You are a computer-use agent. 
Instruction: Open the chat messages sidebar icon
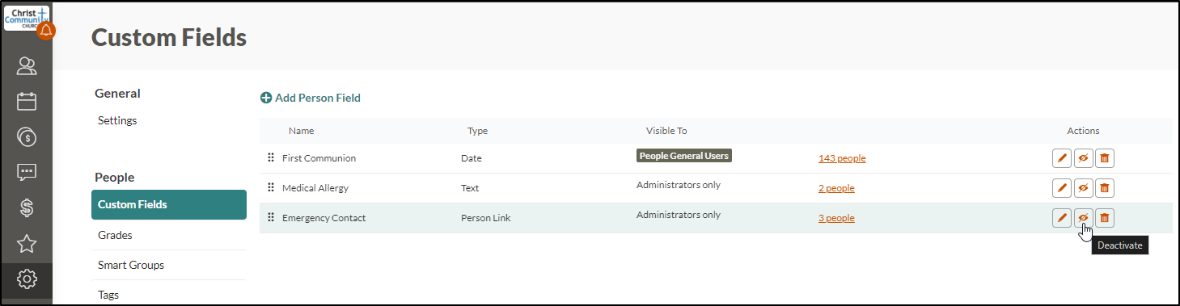27,172
